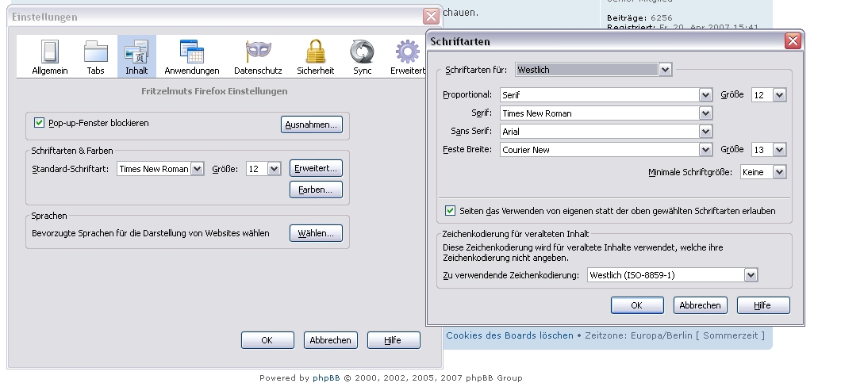Viewport: 841px width, 383px height.
Task: Click Wählen to choose languages
Action: click(x=316, y=233)
